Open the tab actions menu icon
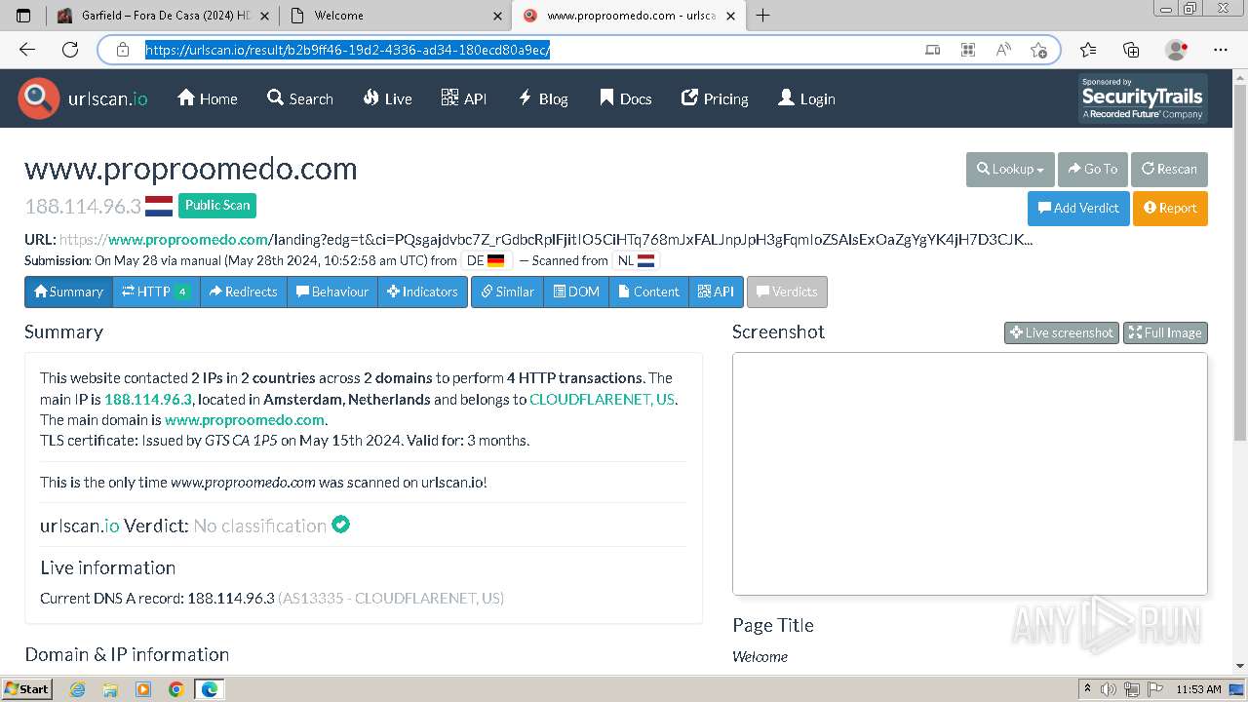Screen dimensions: 1248x702 point(23,16)
